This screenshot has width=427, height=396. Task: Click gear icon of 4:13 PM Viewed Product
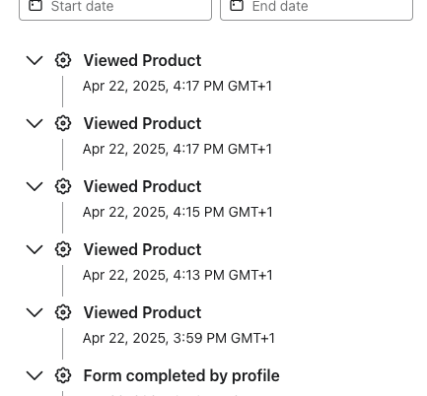(x=63, y=249)
